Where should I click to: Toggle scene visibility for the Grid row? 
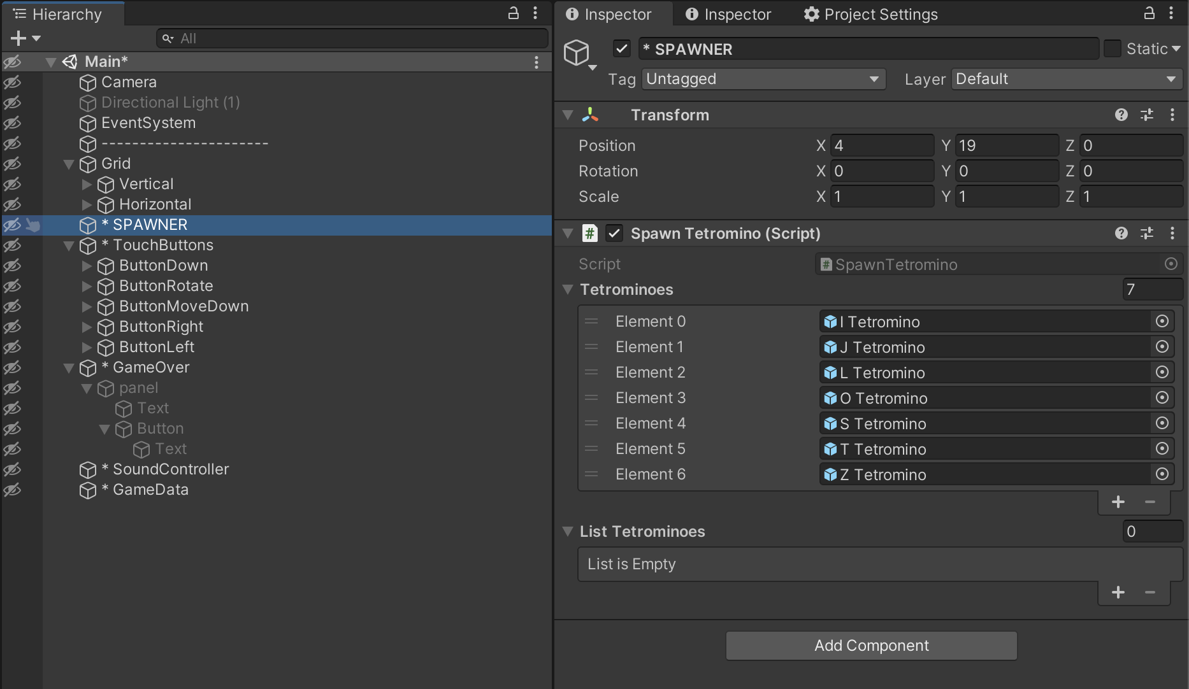(12, 164)
